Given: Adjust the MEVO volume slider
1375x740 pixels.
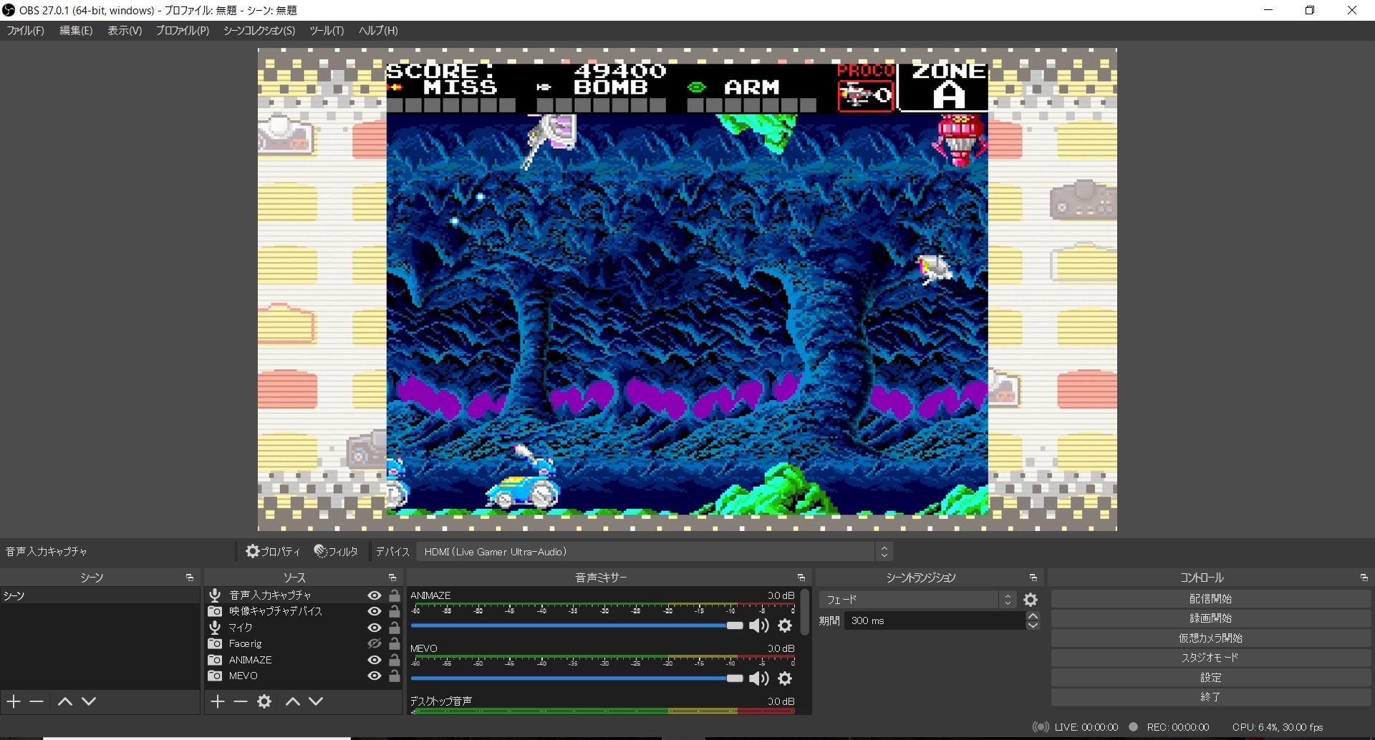Looking at the screenshot, I should tap(577, 678).
